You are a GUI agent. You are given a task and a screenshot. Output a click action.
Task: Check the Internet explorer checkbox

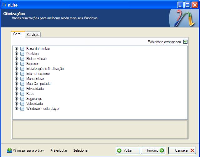point(22,74)
